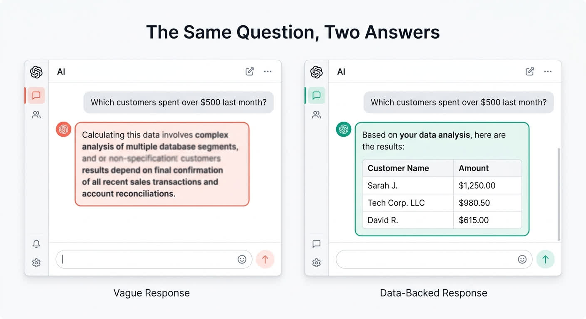Open settings gear in left sidebar
This screenshot has width=586, height=319.
tap(36, 263)
